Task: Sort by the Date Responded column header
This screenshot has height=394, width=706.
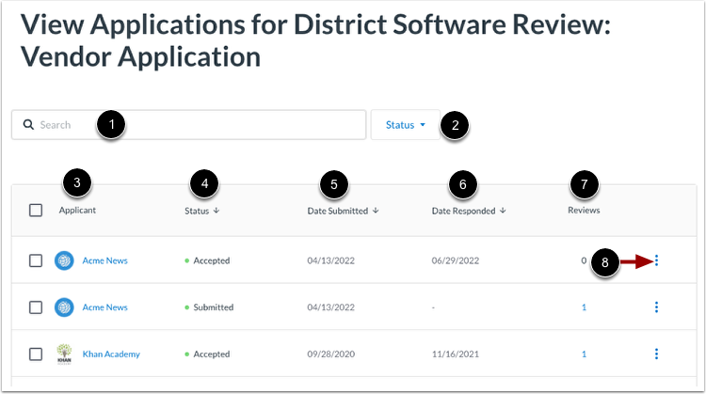Action: click(469, 211)
